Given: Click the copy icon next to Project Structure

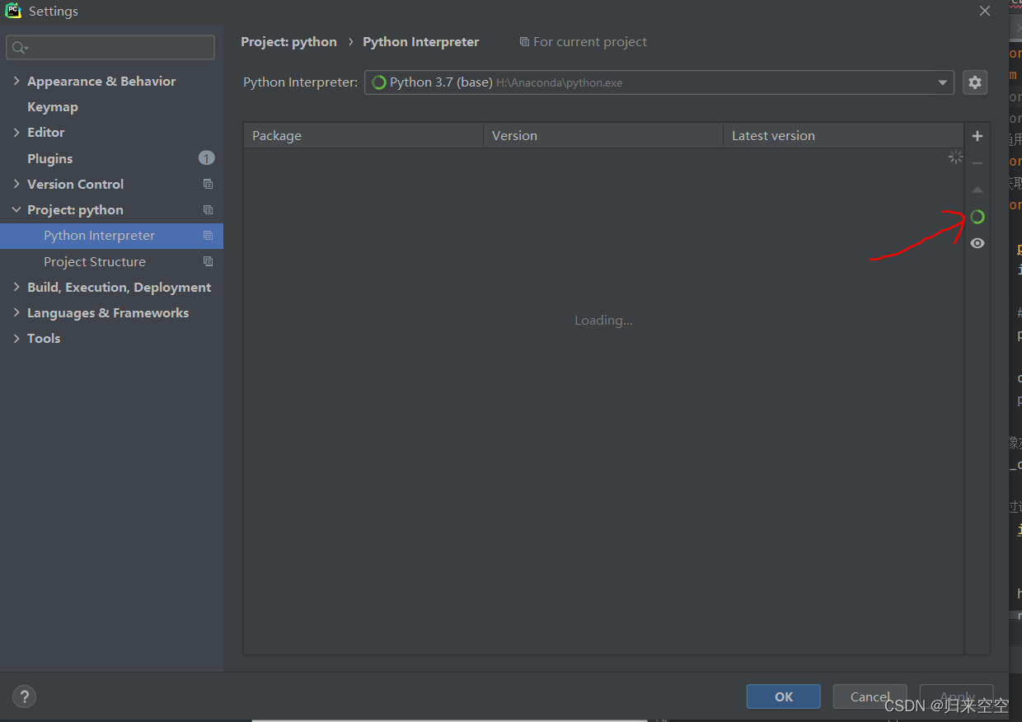Looking at the screenshot, I should 208,261.
